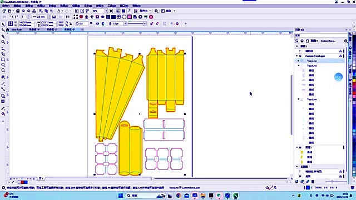Click the Delete trash icon in the Objects docker
The height and width of the screenshot is (200, 356).
pyautogui.click(x=313, y=182)
